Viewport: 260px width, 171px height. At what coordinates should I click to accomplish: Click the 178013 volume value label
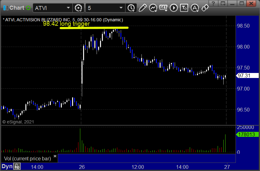tap(247, 134)
